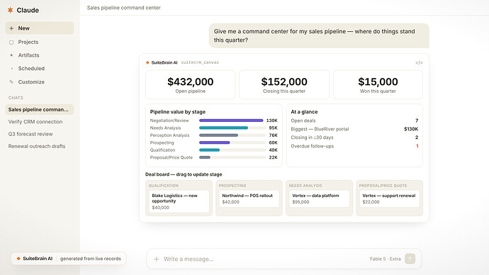The width and height of the screenshot is (489, 275).
Task: Open Customize in the sidebar
Action: pyautogui.click(x=40, y=82)
